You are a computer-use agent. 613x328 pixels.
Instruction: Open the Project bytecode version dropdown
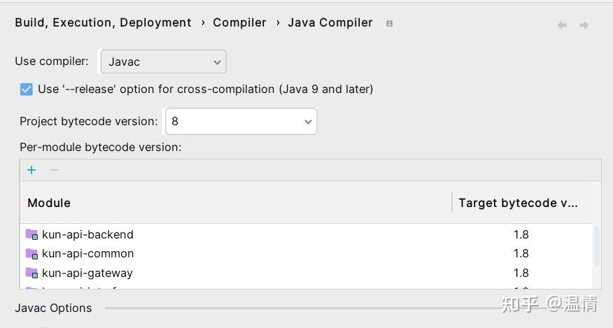pos(241,121)
